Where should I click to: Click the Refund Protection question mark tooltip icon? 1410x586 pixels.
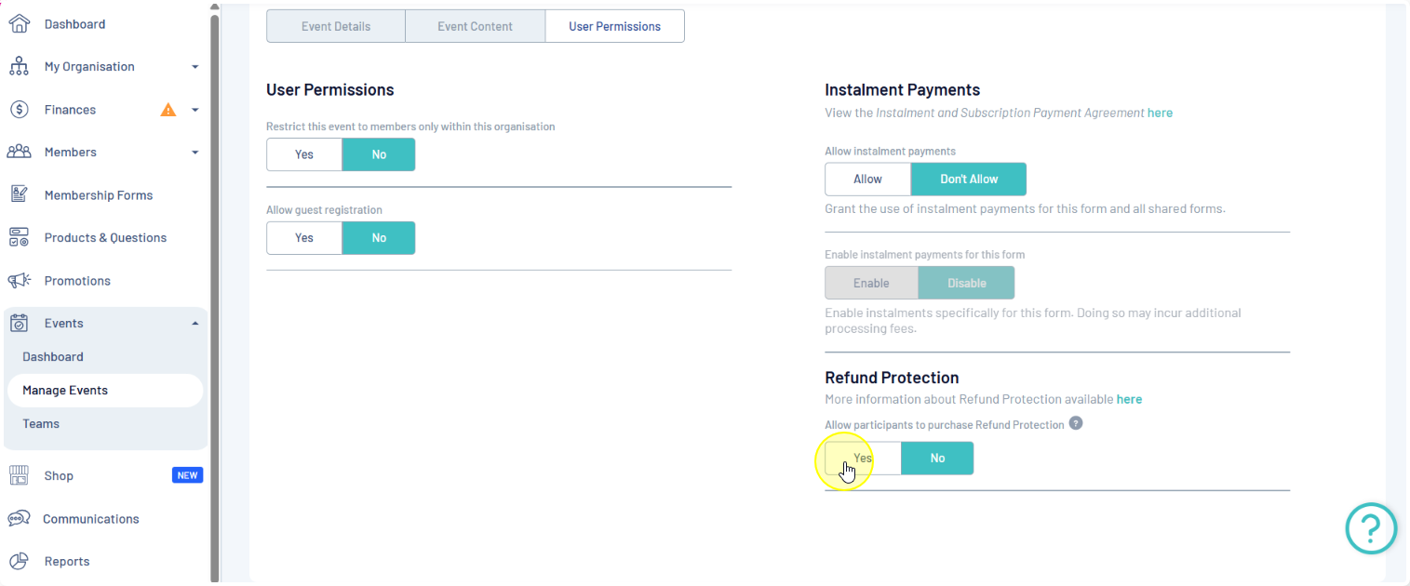(1076, 423)
